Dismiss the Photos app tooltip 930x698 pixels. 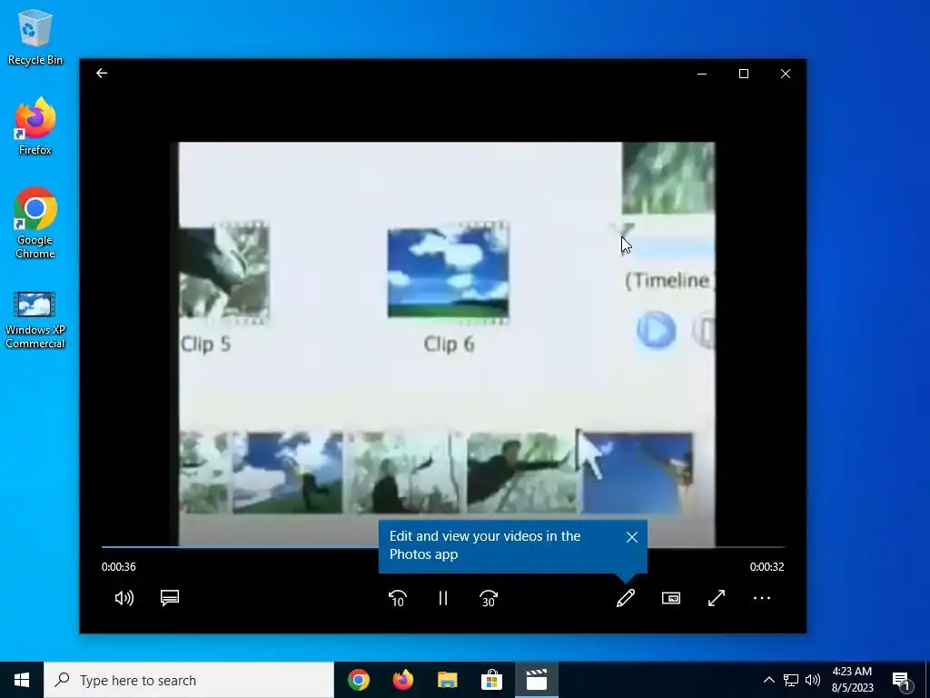coord(632,537)
